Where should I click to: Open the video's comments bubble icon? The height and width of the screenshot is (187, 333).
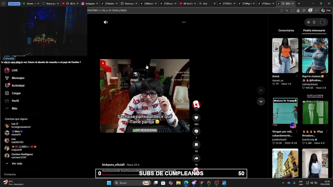196,131
